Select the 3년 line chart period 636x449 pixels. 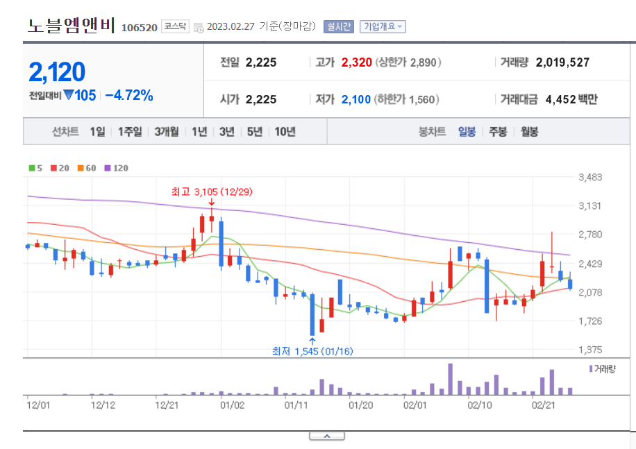coord(227,132)
